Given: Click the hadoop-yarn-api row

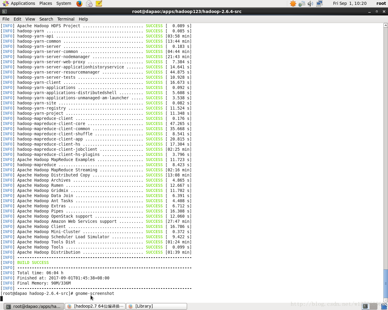Looking at the screenshot, I should tap(96, 36).
